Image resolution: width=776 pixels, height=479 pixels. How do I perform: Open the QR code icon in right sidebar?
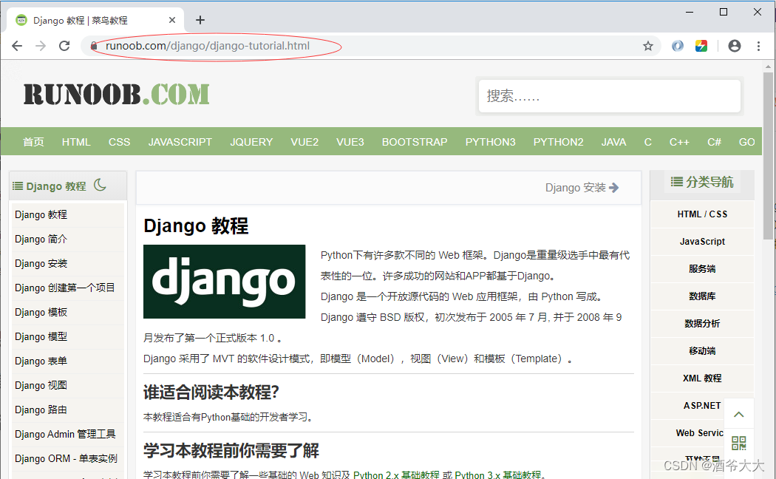pos(738,443)
